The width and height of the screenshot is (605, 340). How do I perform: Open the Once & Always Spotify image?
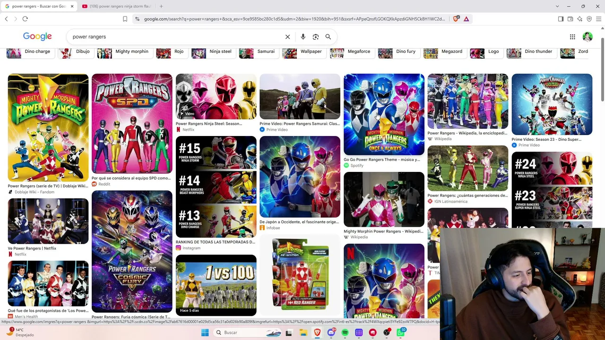click(x=384, y=114)
